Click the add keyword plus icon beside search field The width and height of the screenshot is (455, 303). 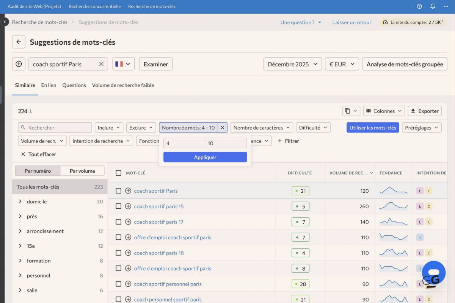pos(19,64)
